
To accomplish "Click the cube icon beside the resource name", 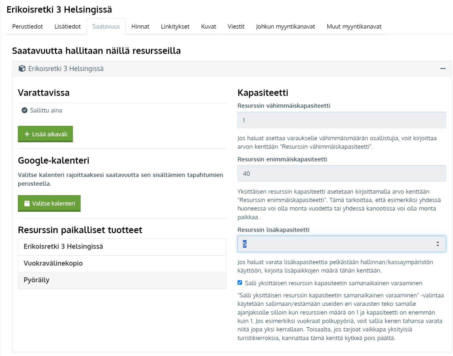I will click(22, 69).
